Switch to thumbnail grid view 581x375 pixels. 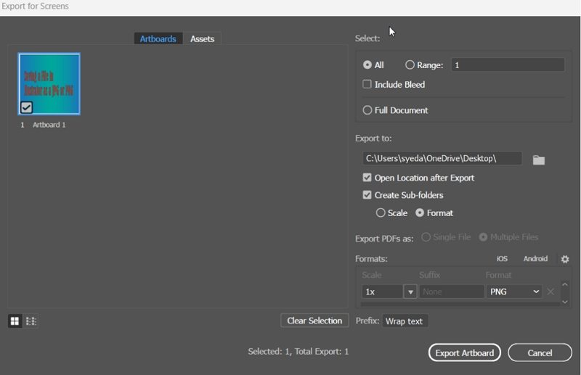tap(15, 321)
